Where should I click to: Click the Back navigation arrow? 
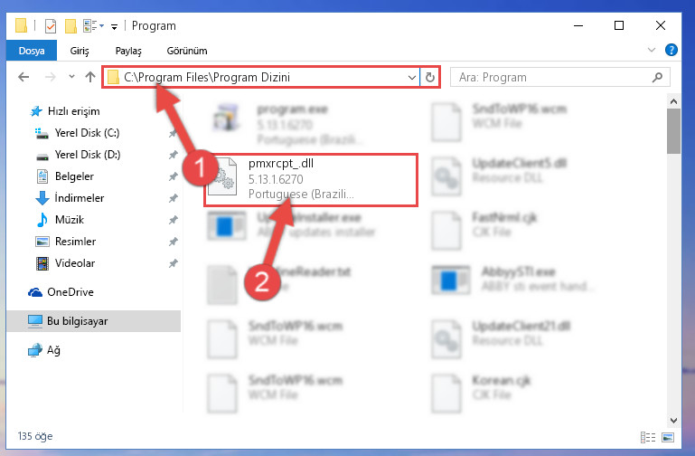(23, 77)
